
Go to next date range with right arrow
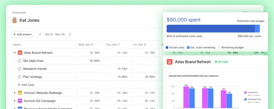tap(70, 34)
